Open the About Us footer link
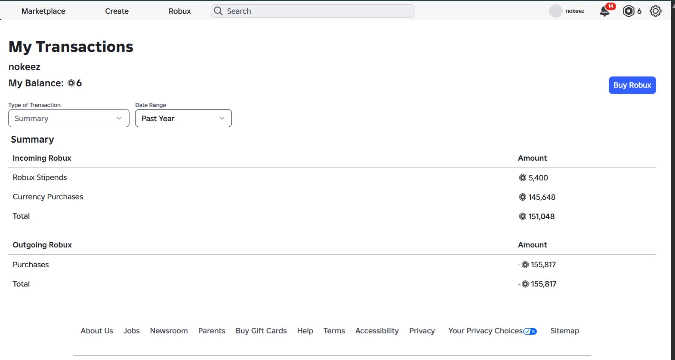Screen dimensions: 675x360 97,331
